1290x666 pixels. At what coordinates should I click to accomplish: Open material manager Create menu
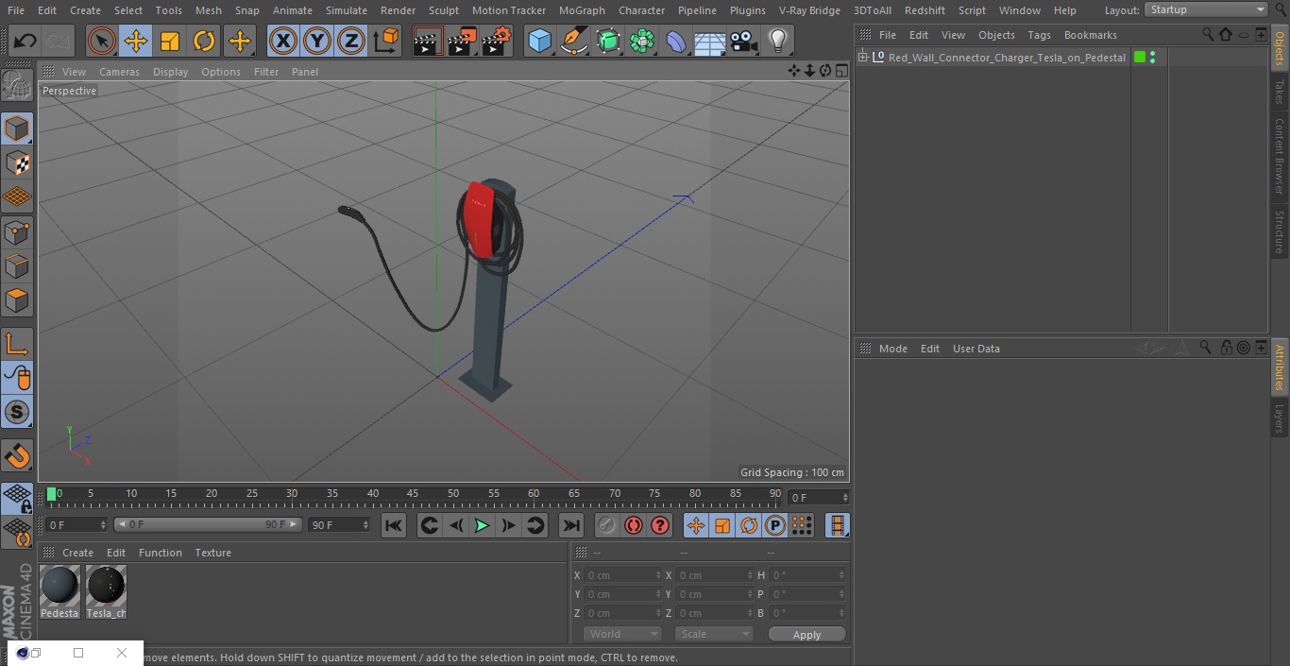(77, 553)
